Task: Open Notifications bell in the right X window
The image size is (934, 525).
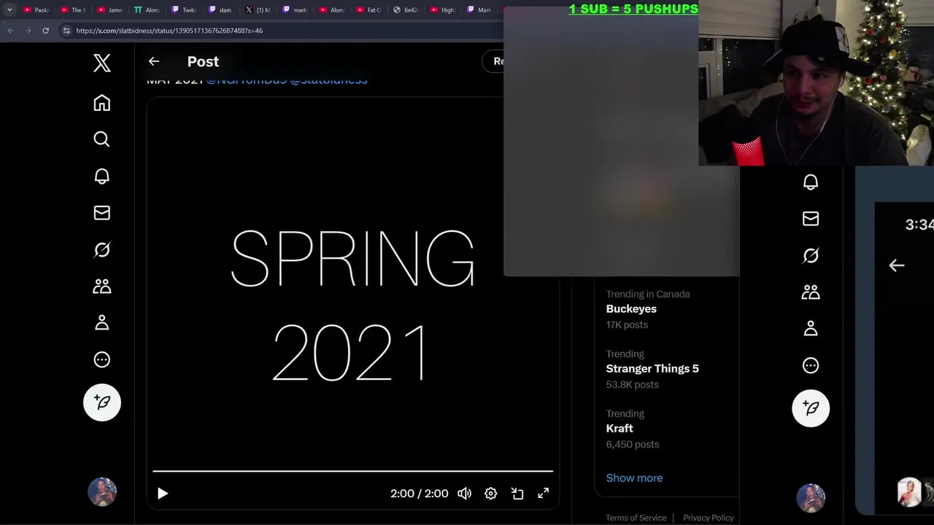Action: [x=811, y=182]
